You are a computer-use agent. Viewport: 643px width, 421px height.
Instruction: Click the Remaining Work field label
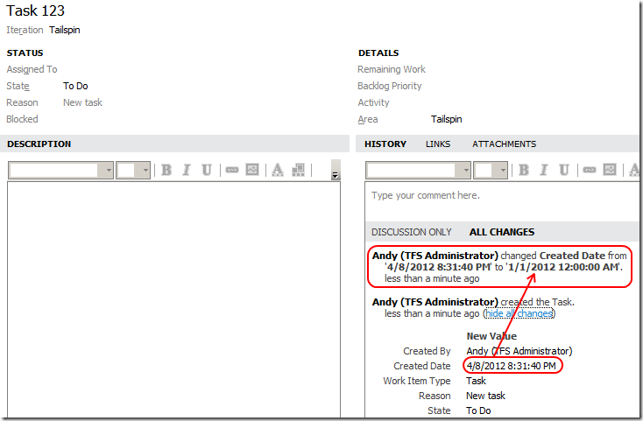[x=392, y=69]
